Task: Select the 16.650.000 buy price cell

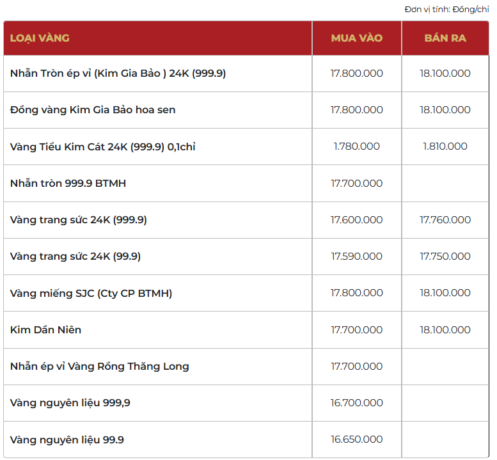Action: tap(356, 440)
